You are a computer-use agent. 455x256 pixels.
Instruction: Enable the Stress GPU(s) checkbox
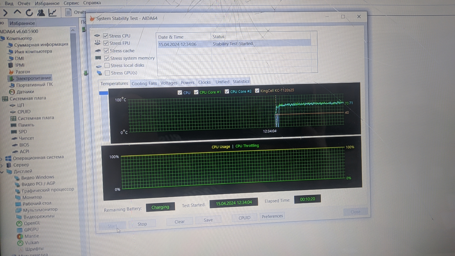107,73
